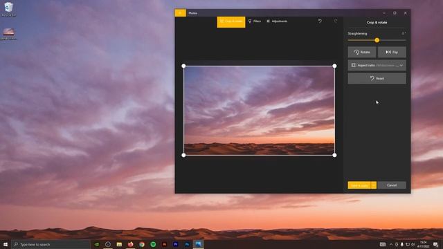
Task: Click the top-right crop handle
Action: (x=334, y=66)
